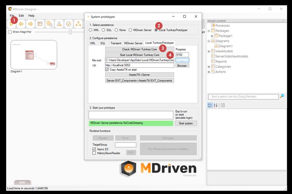This screenshot has height=194, width=292.
Task: Click the expression to run on start field
Action: pos(131,115)
